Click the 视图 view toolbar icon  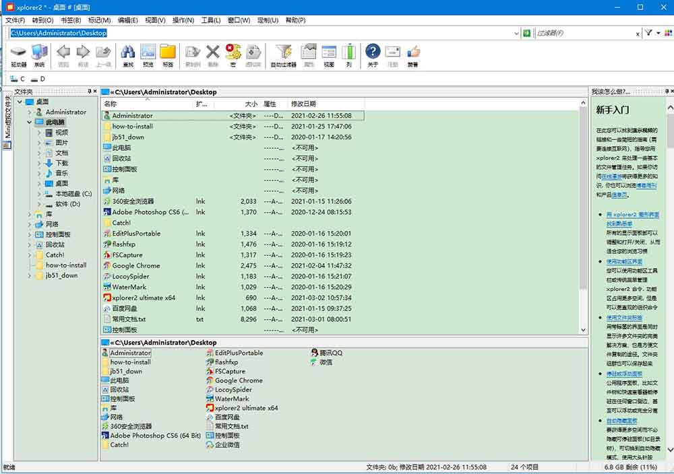pyautogui.click(x=329, y=56)
